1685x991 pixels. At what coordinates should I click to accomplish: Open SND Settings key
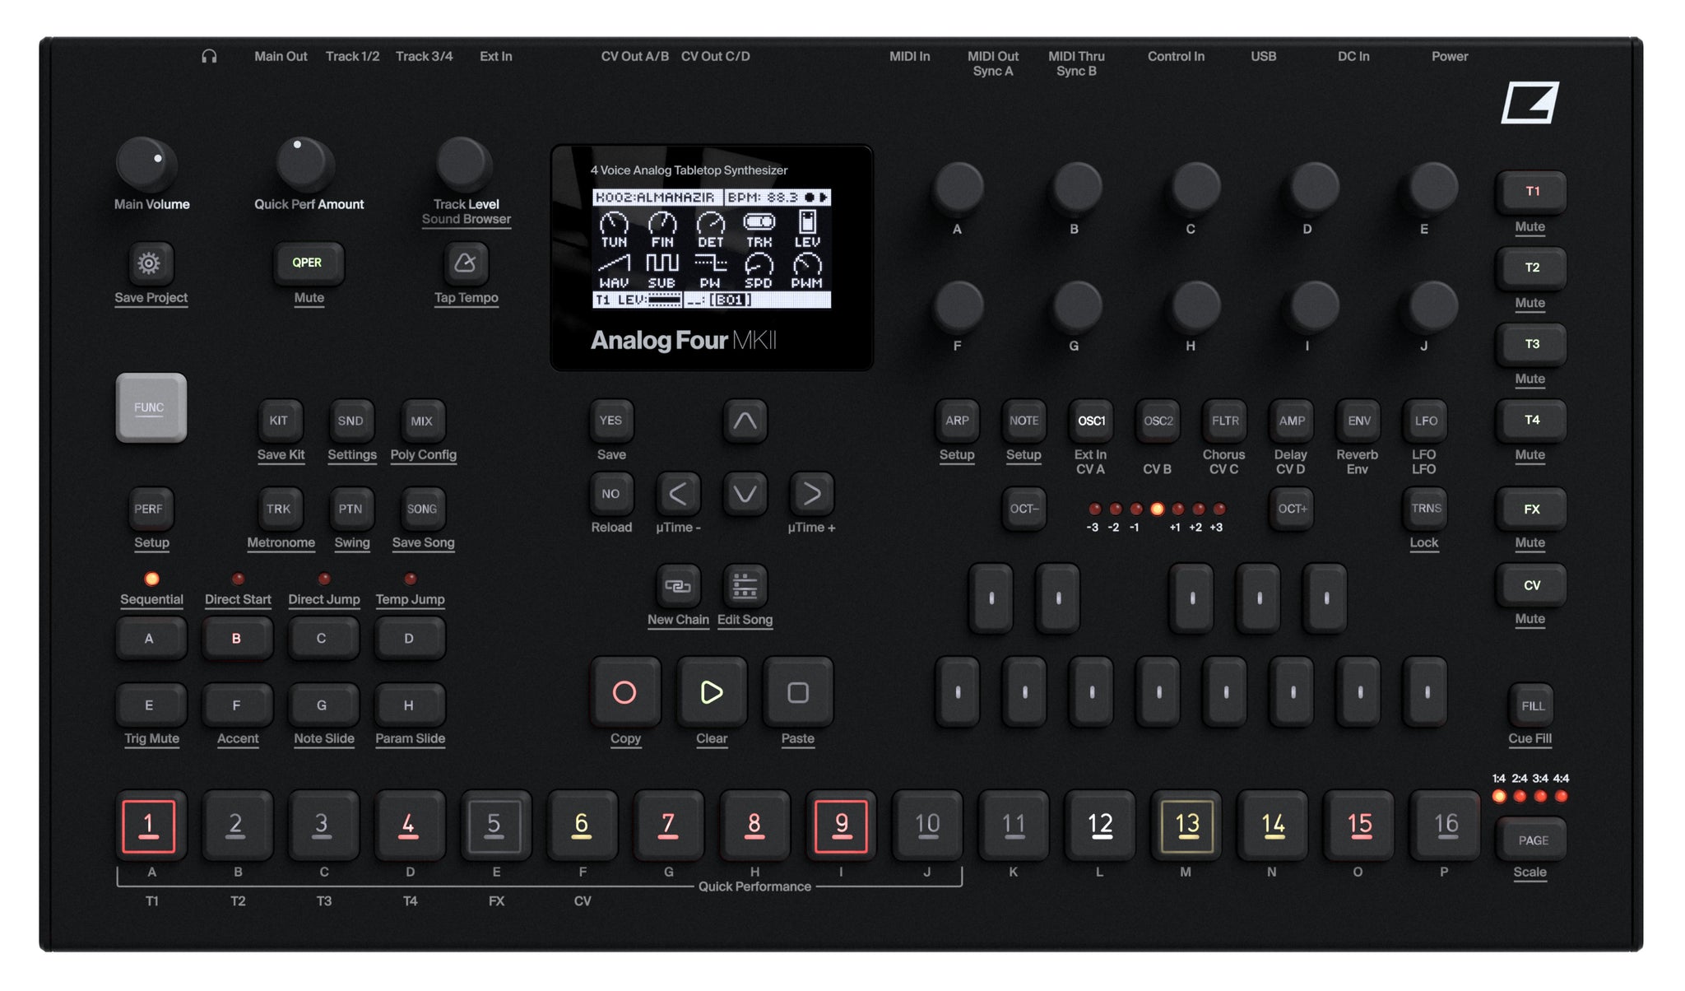tap(350, 421)
